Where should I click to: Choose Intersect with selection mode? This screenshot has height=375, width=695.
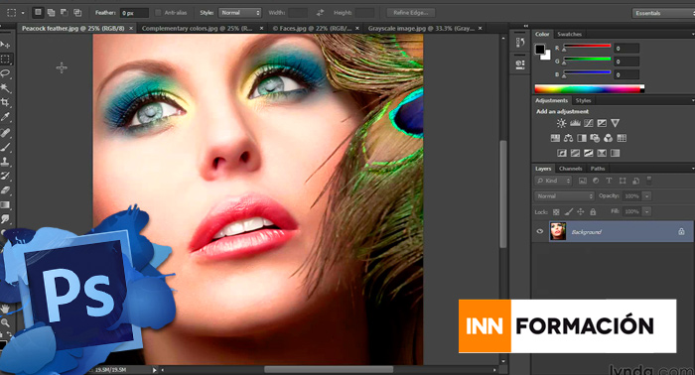77,12
